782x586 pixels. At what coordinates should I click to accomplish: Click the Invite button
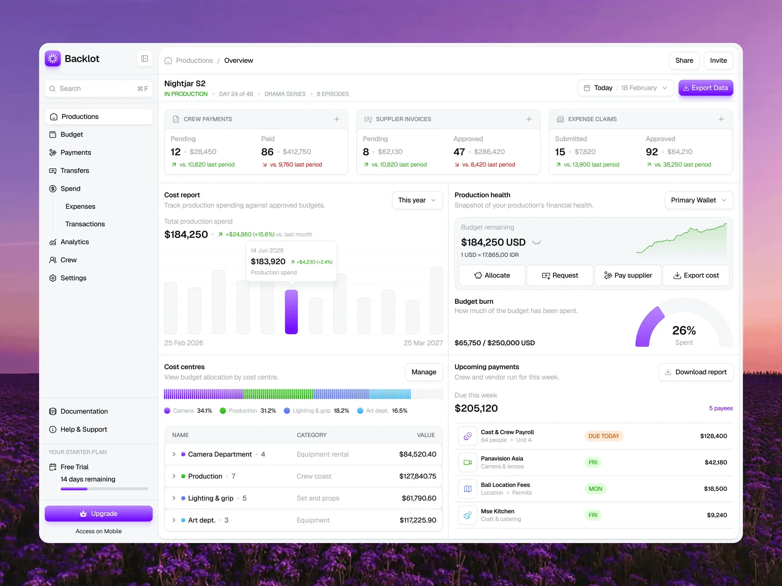tap(718, 61)
